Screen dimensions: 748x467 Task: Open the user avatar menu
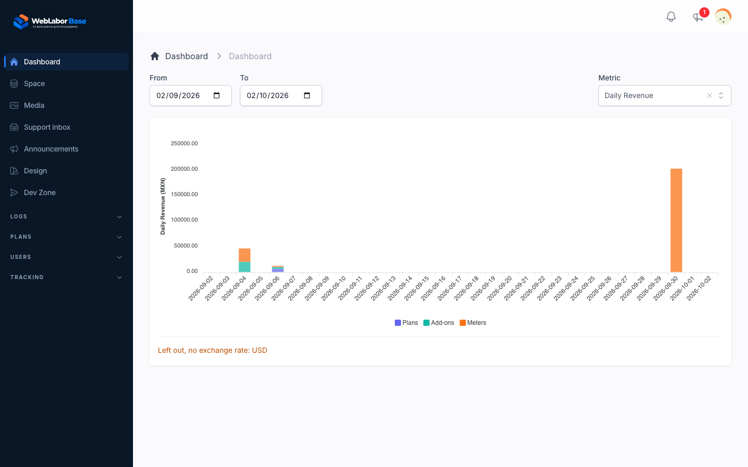pyautogui.click(x=723, y=17)
